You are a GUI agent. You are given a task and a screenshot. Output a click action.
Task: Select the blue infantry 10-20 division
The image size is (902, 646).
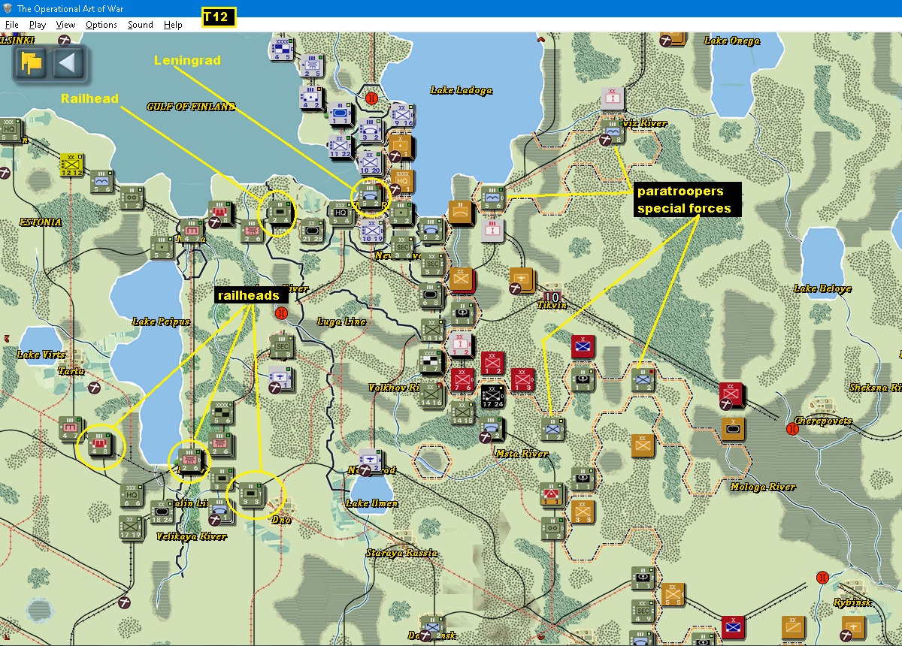(371, 163)
